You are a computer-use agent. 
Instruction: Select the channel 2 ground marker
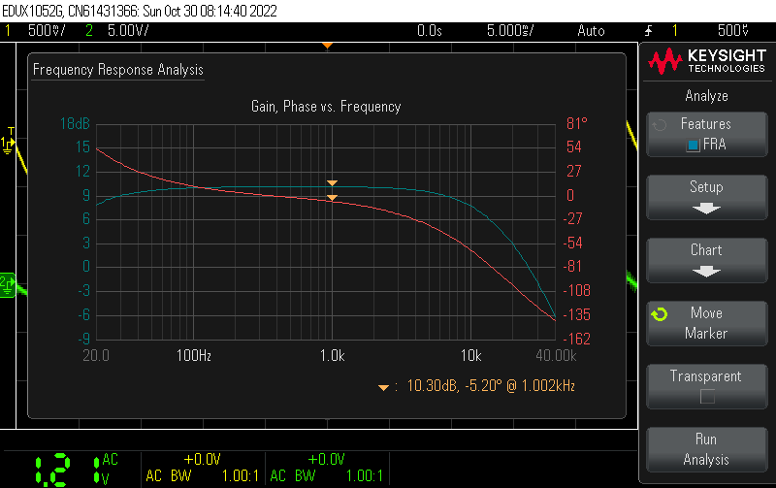pyautogui.click(x=7, y=283)
